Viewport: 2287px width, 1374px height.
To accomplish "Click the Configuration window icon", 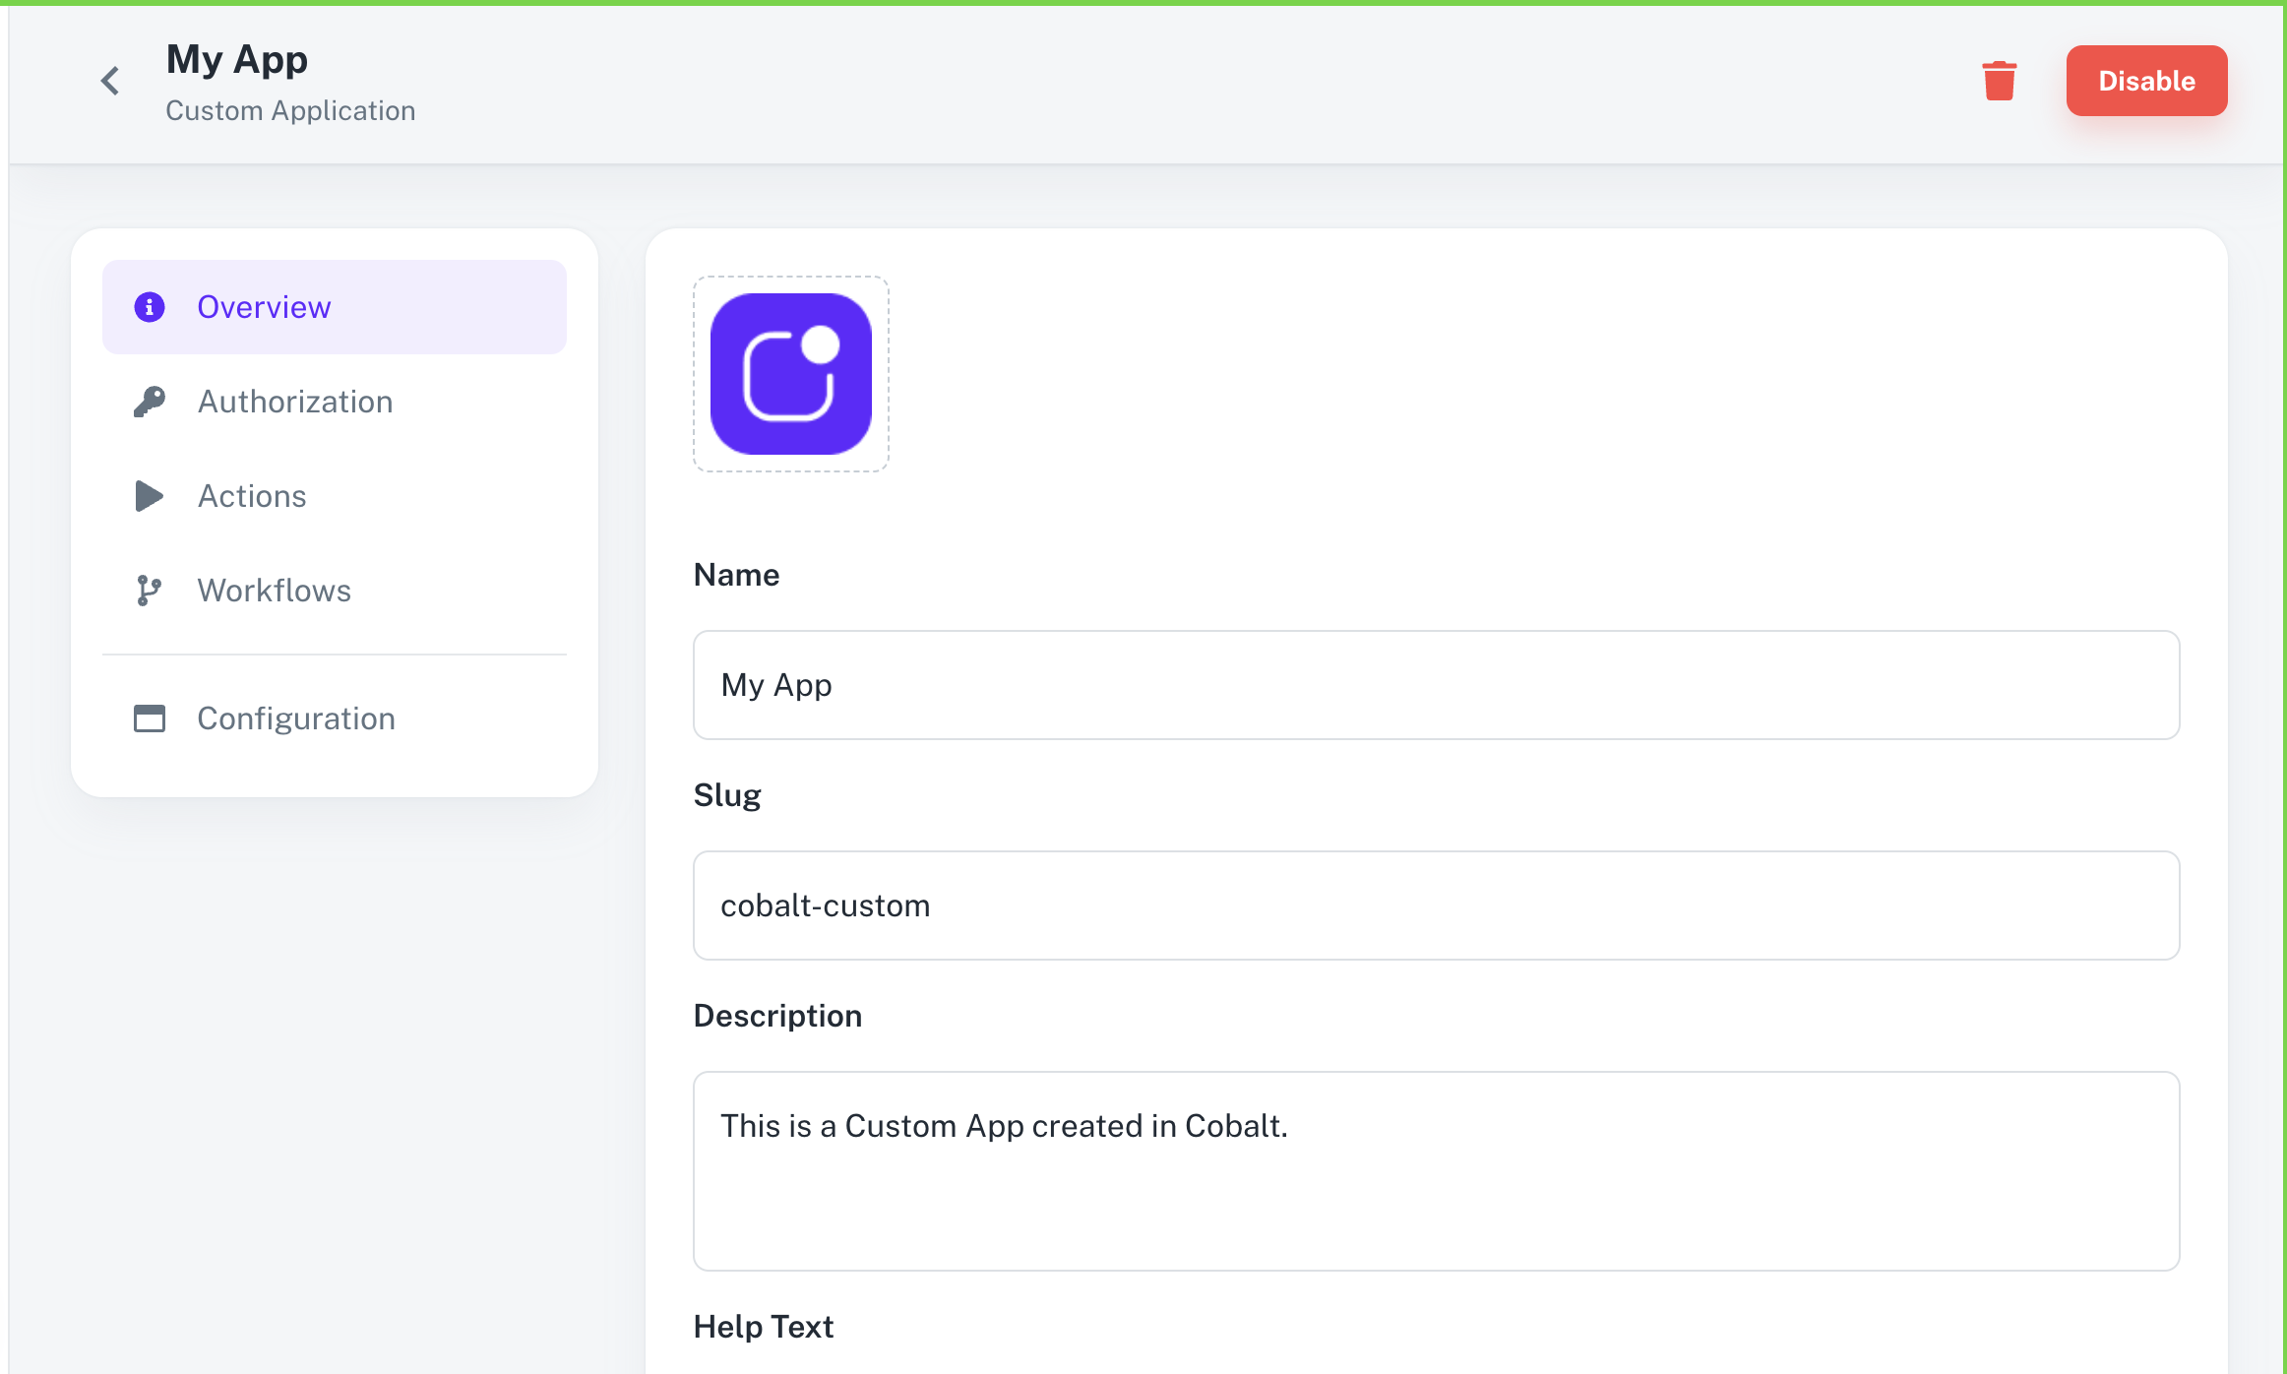I will [149, 718].
